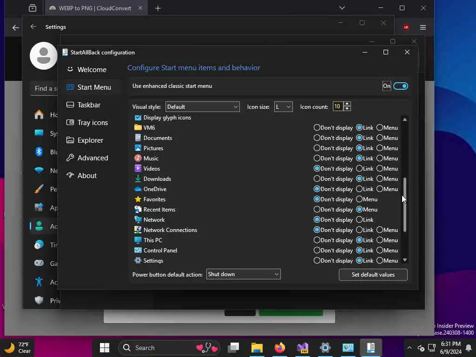Viewport: 476px width, 357px height.
Task: Click the VM6 folder icon
Action: pyautogui.click(x=138, y=127)
